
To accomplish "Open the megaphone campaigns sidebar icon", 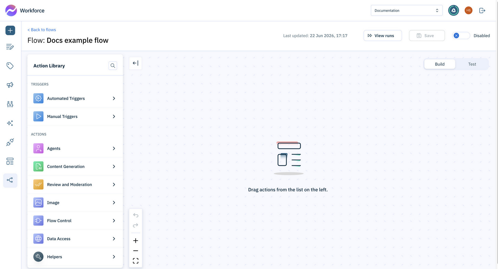I will point(10,85).
